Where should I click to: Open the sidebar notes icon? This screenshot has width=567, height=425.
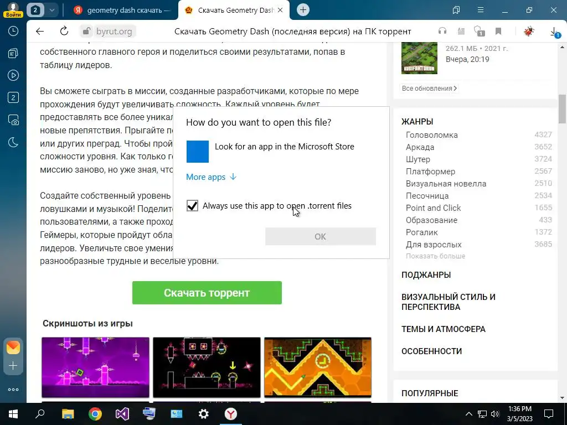click(13, 54)
